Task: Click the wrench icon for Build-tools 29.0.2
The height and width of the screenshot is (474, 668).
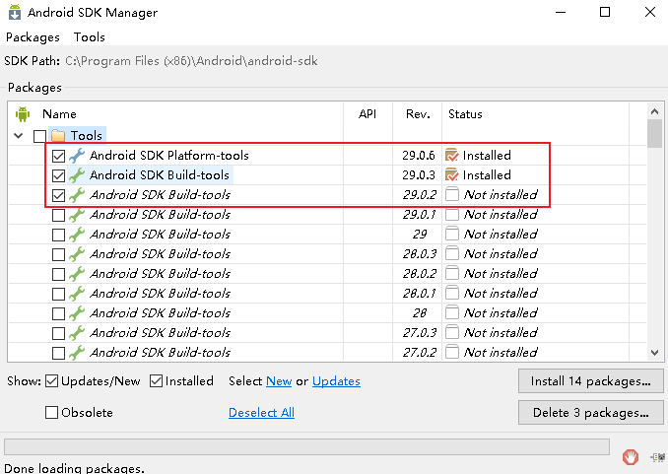Action: coord(77,195)
